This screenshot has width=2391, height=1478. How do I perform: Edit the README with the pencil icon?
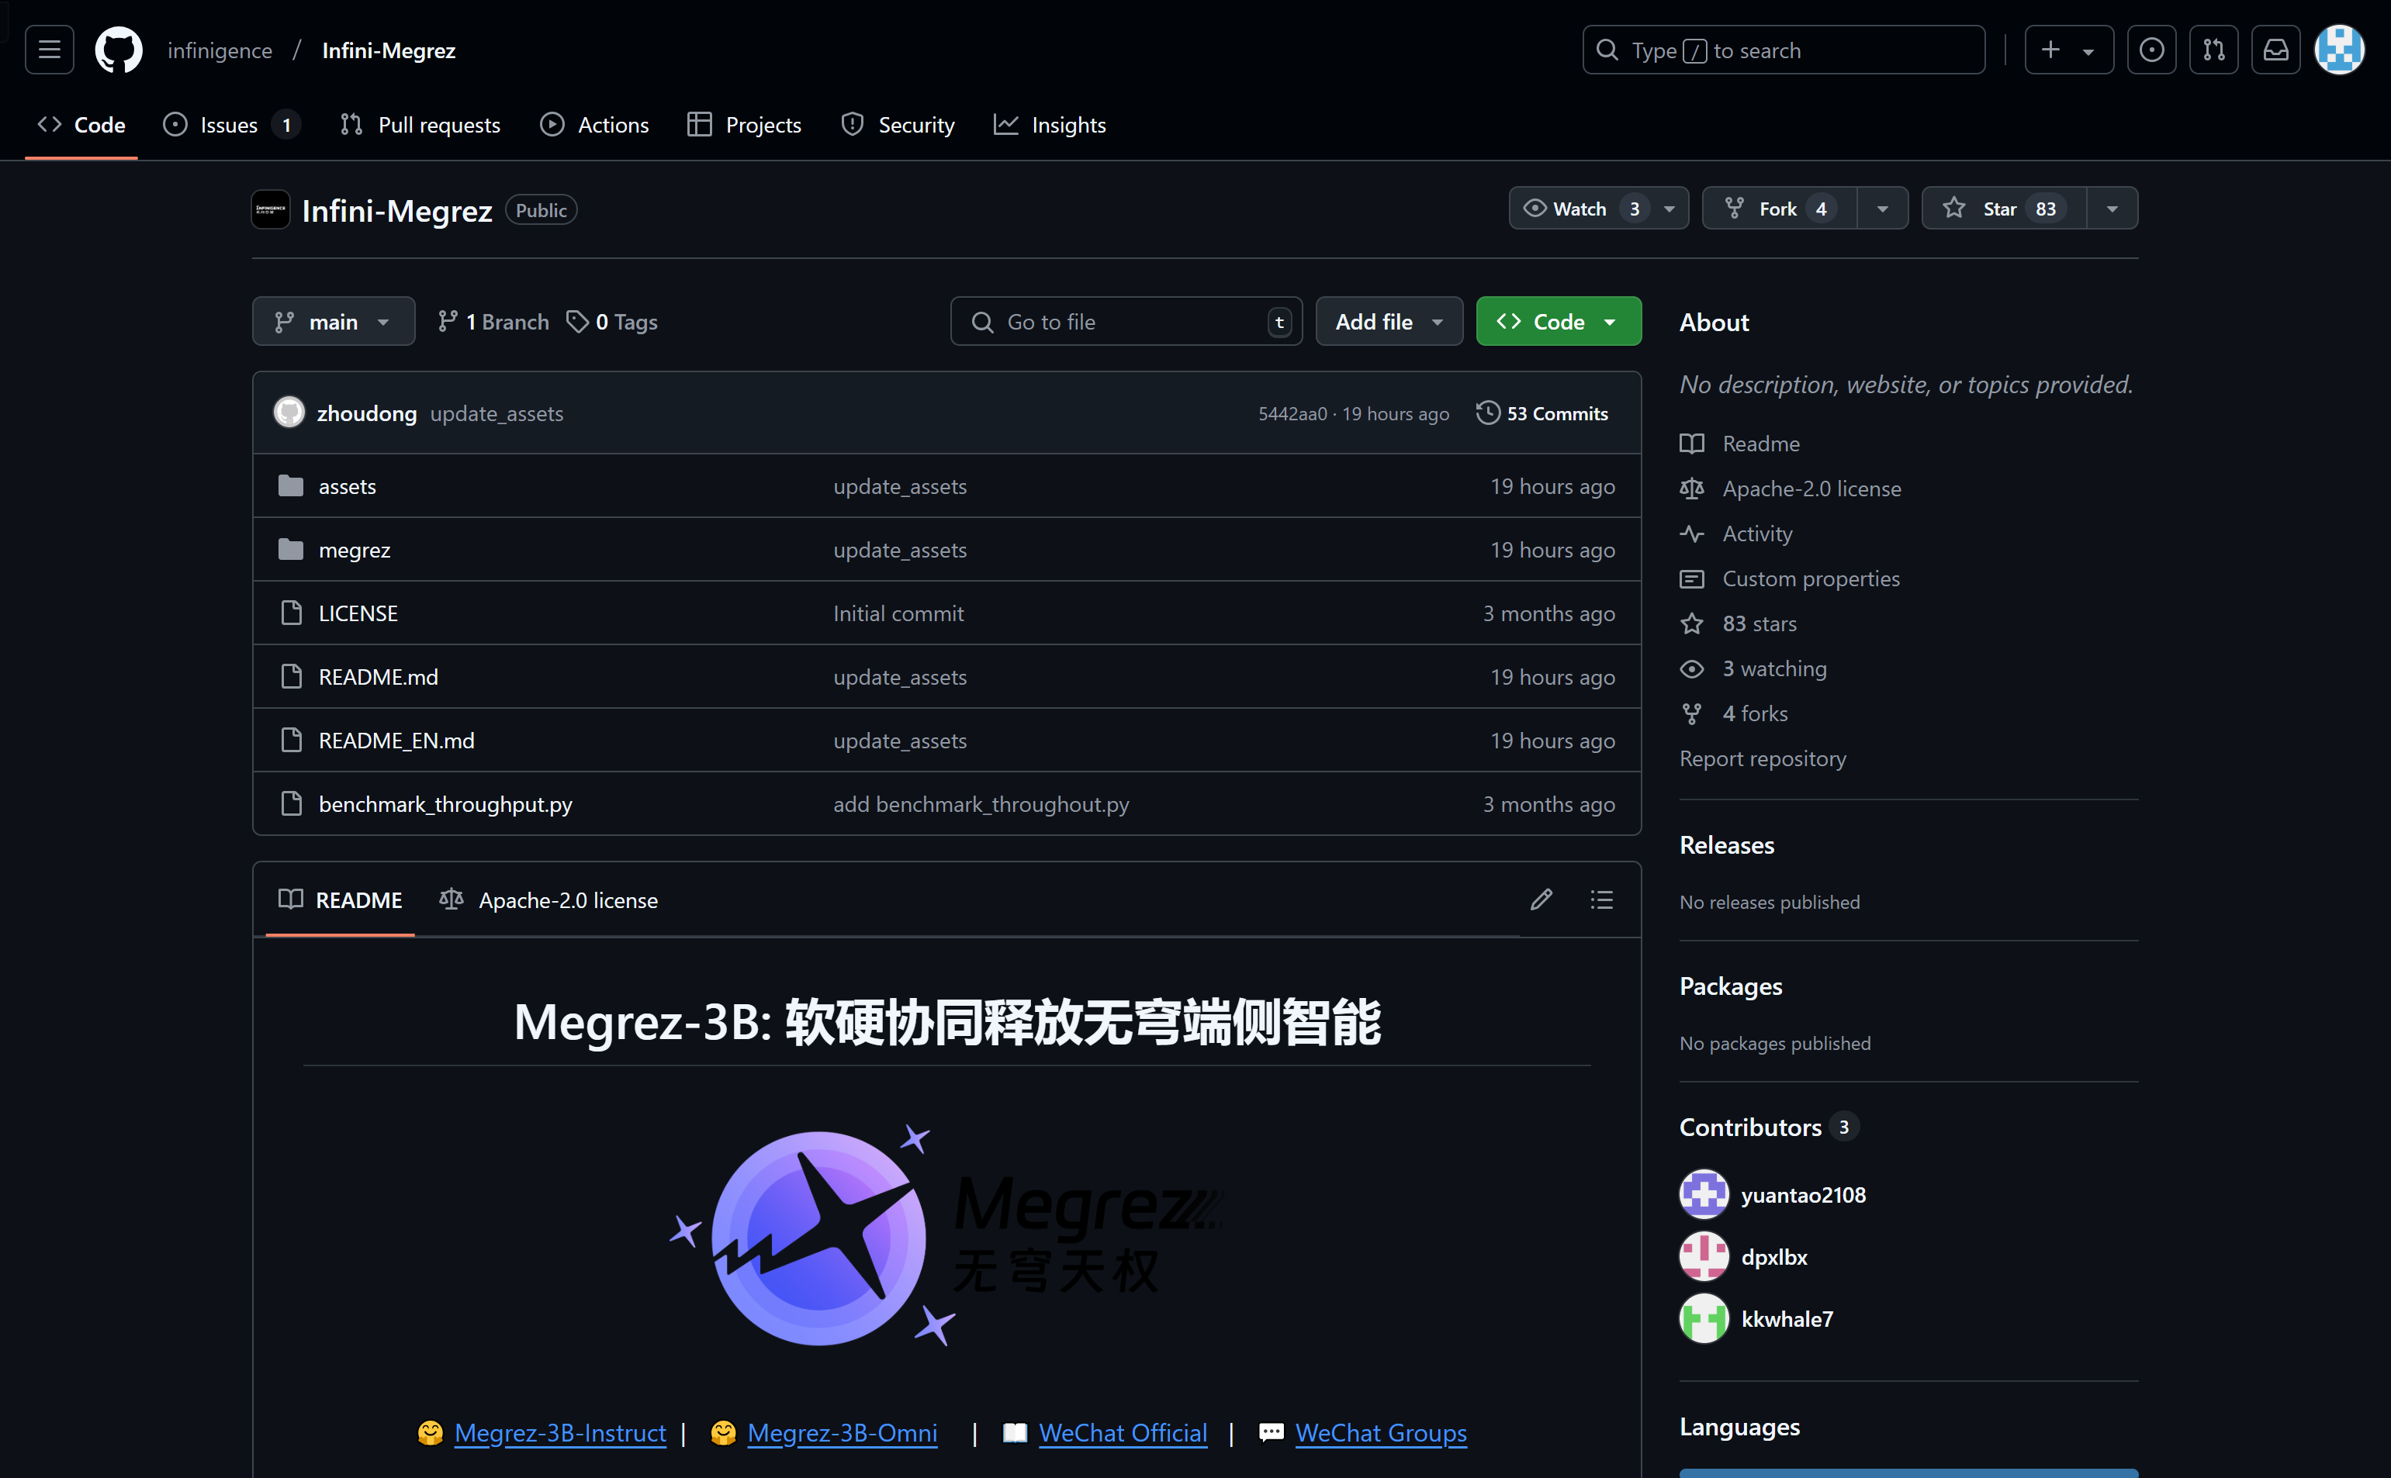pyautogui.click(x=1542, y=900)
